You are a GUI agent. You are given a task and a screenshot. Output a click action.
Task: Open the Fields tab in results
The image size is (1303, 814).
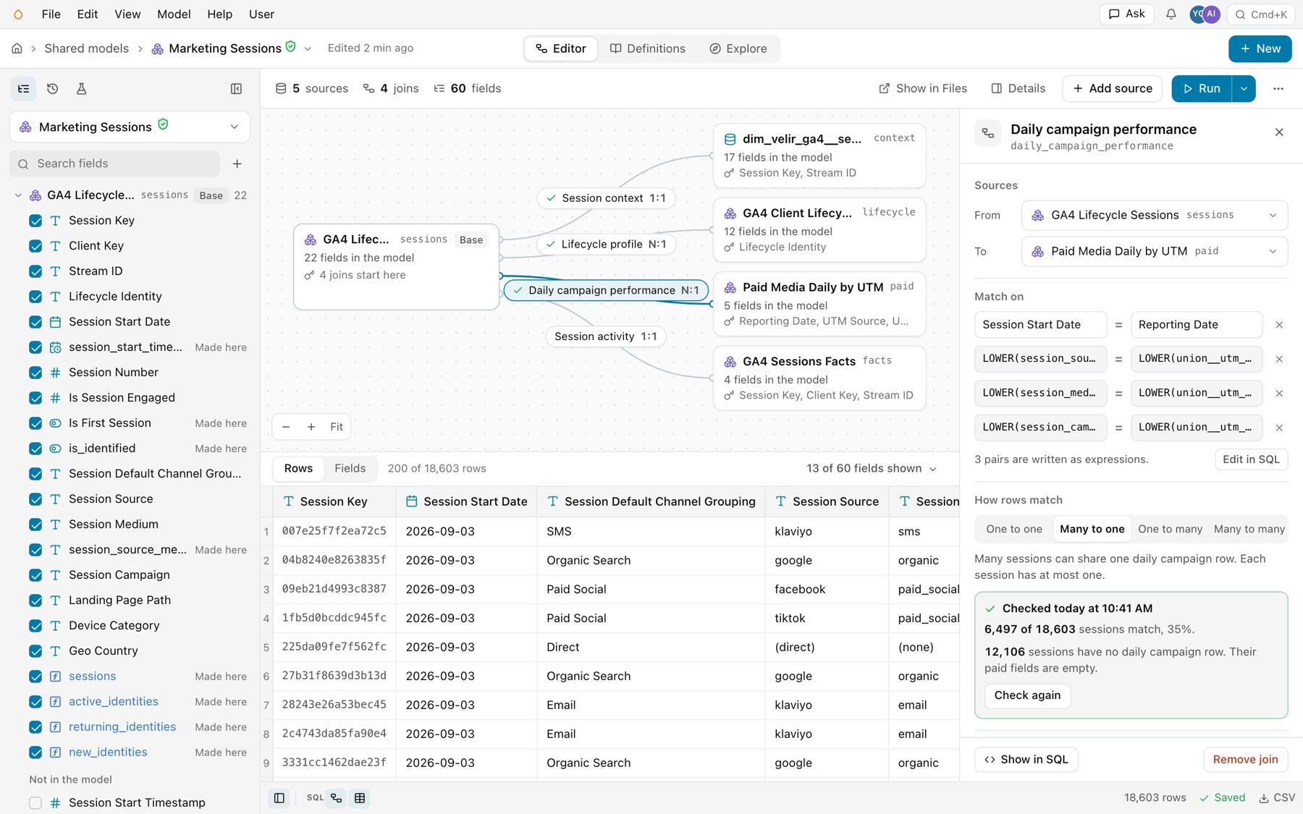(x=350, y=468)
